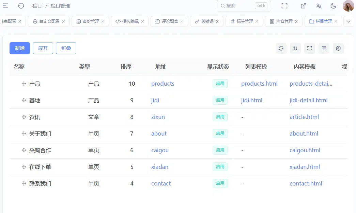The width and height of the screenshot is (356, 213).
Task: Close the 评论留言 tab
Action: click(182, 21)
